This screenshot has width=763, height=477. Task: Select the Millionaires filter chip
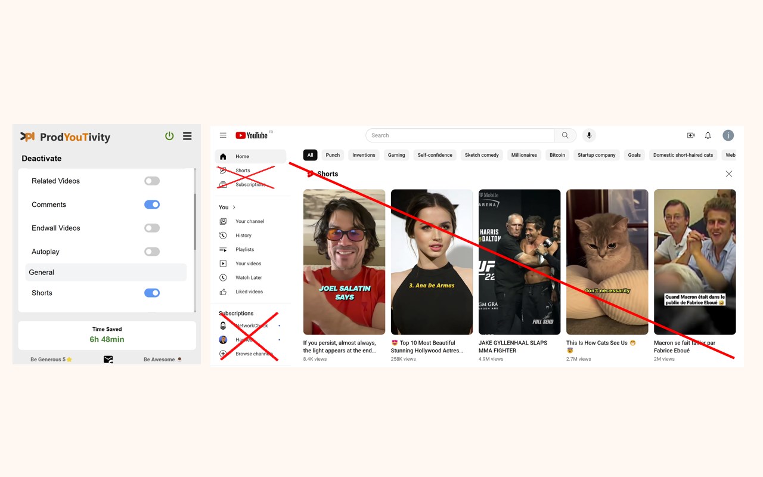[x=524, y=155]
